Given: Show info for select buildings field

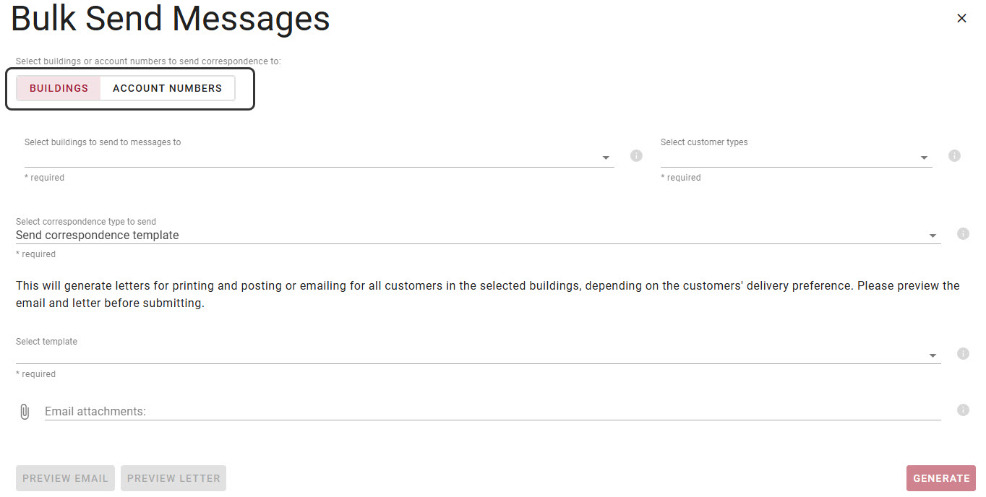Looking at the screenshot, I should (636, 155).
